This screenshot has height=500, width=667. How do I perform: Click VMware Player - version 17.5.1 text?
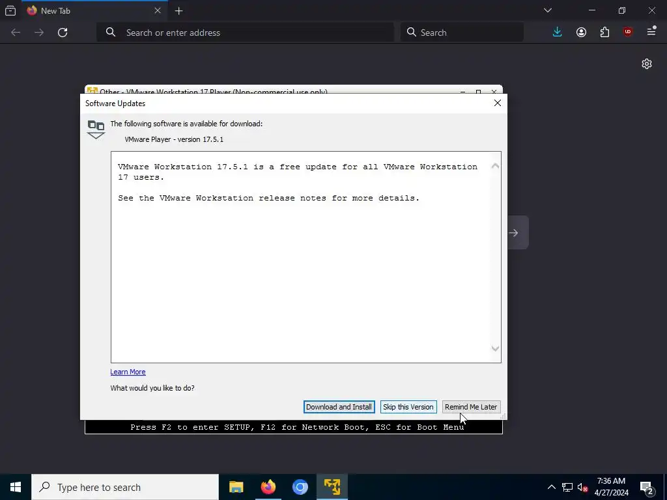tap(174, 139)
